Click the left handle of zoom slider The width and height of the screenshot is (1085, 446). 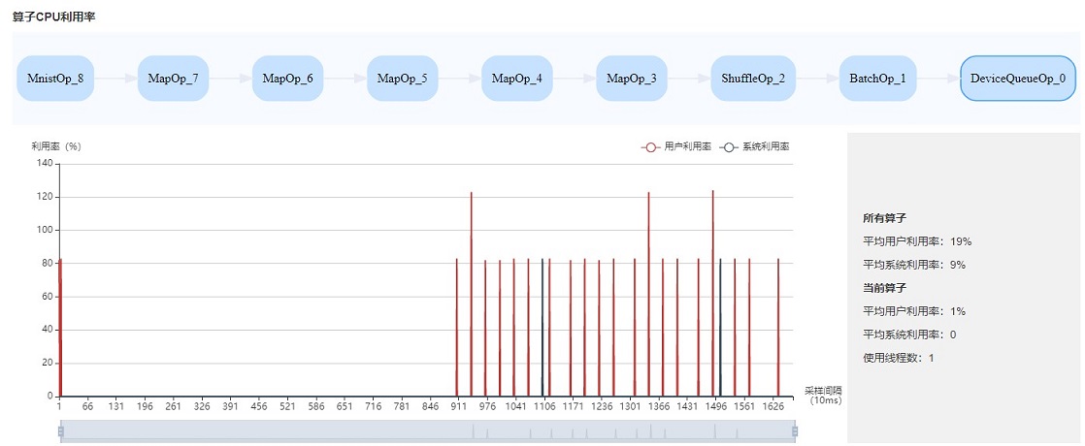pos(60,431)
